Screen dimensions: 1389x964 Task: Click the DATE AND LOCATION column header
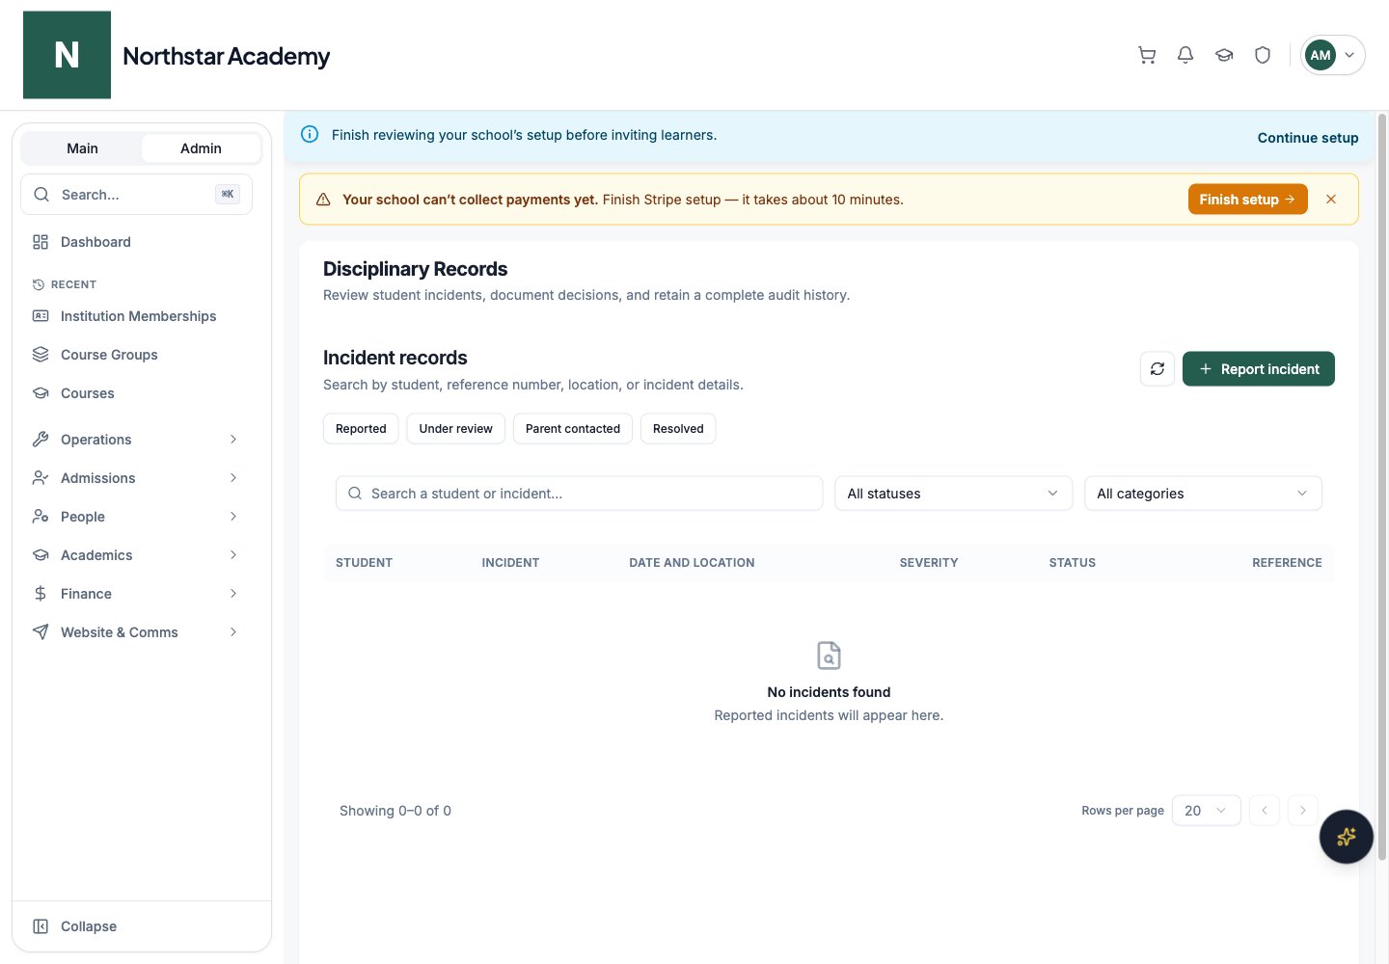pos(692,563)
